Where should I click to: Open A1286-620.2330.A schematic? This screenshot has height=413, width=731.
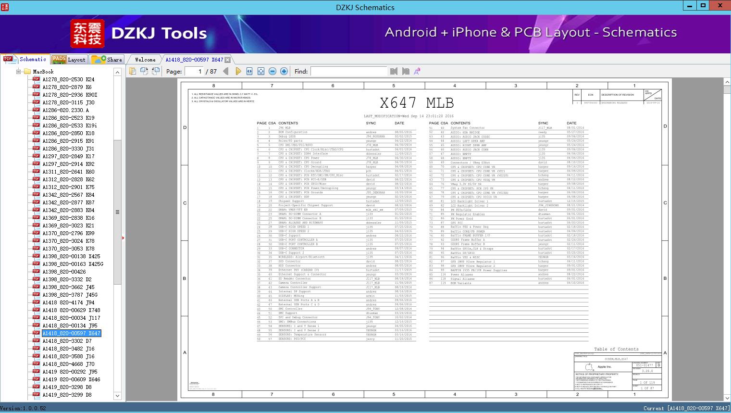click(65, 110)
